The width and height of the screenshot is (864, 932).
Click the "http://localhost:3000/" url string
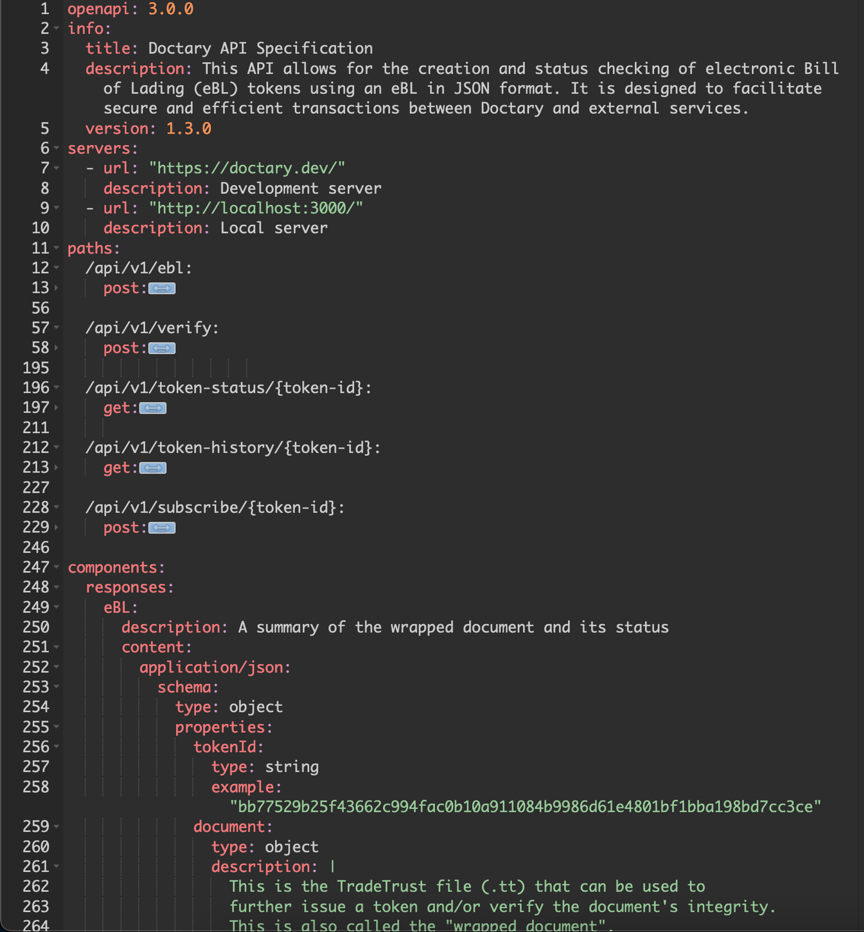[x=256, y=208]
